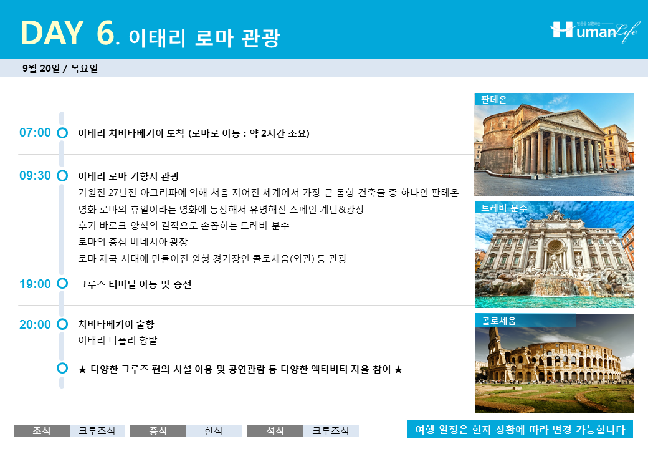Image resolution: width=648 pixels, height=449 pixels.
Task: Click 크루즈식 value next to 석식
Action: point(331,430)
